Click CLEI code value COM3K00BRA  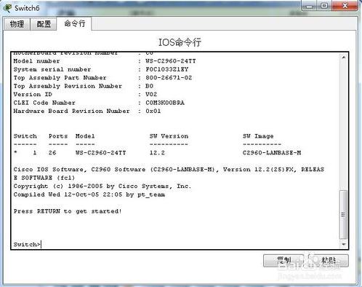click(165, 103)
